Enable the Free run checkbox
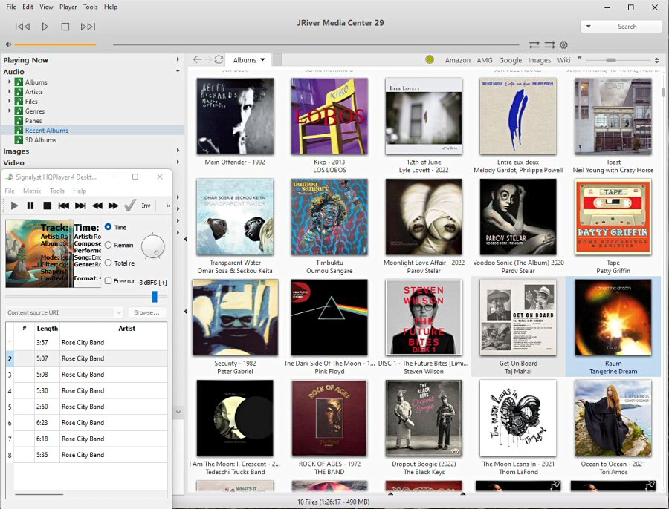Viewport: 669px width, 509px height. tap(109, 281)
